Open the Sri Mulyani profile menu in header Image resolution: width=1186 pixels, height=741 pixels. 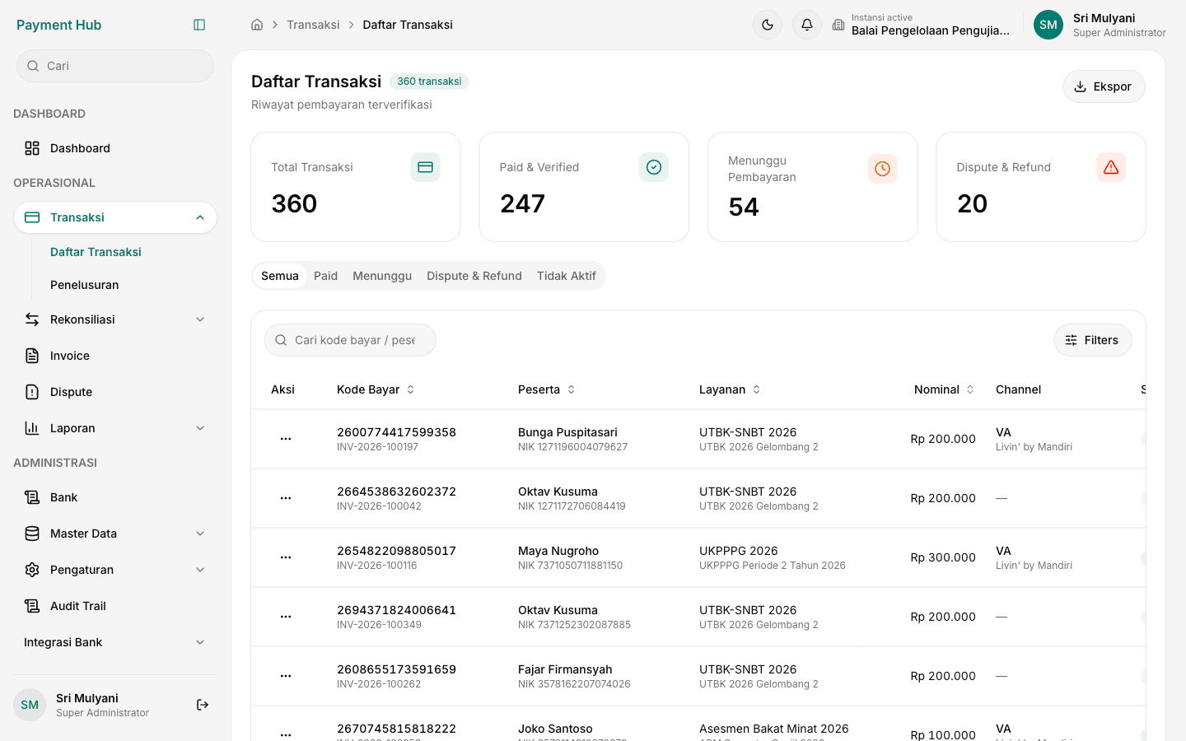pos(1100,25)
